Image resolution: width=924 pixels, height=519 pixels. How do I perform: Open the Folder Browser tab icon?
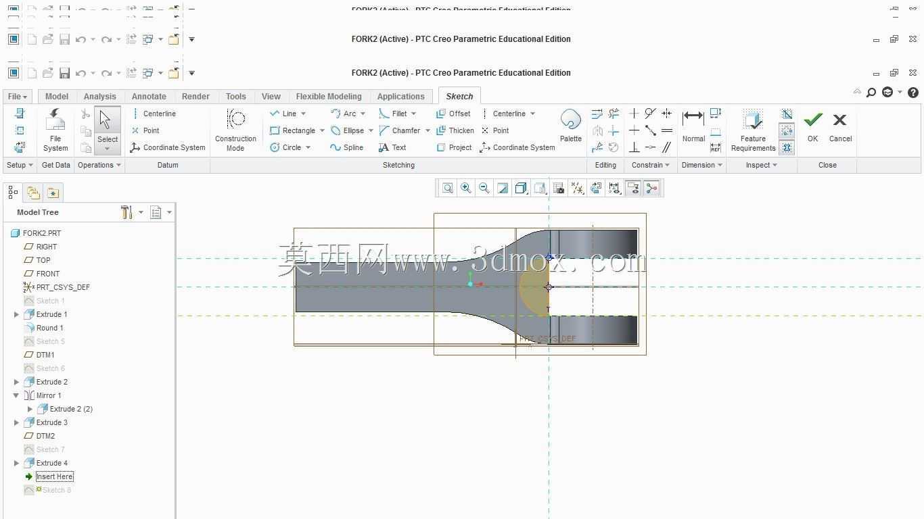tap(33, 193)
